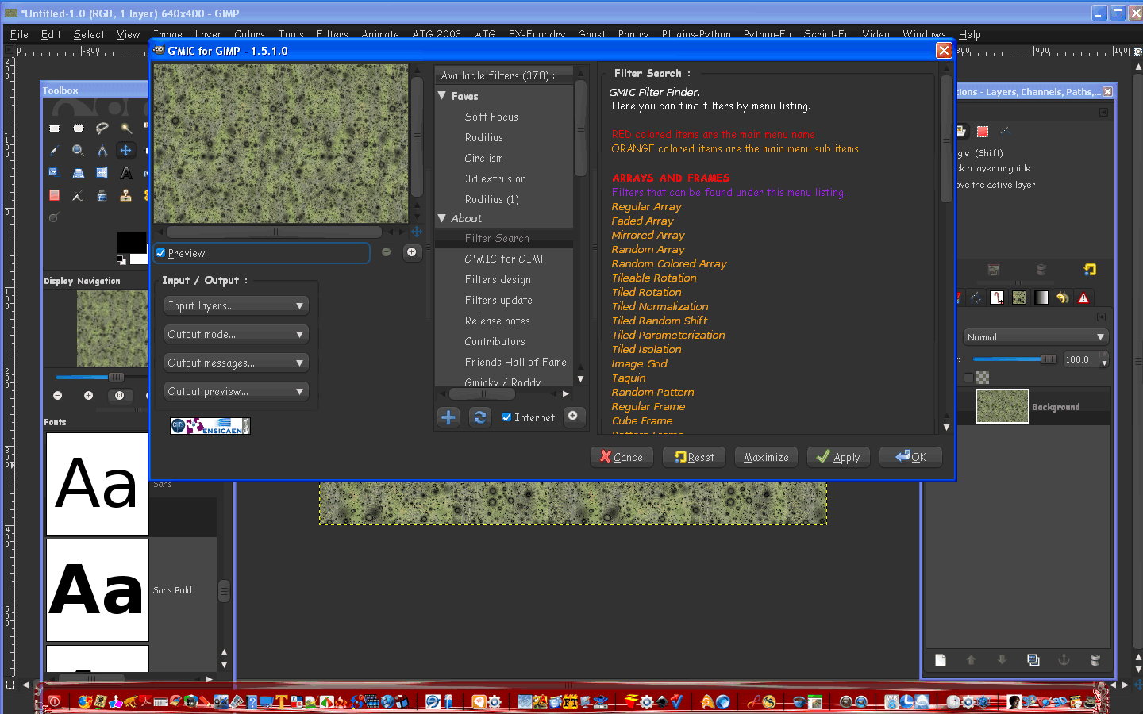Toggle the Internet checkbox in G'MIC
The image size is (1143, 714).
506,417
